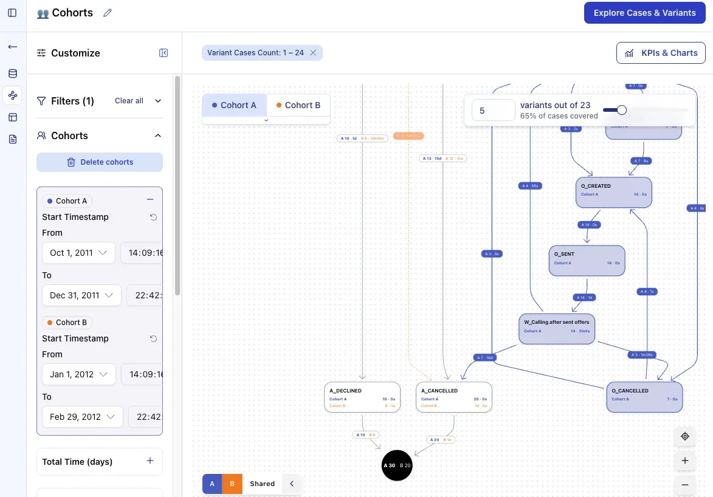
Task: Open Cohort A From date Oct 1, 2011 dropdown
Action: (x=78, y=253)
